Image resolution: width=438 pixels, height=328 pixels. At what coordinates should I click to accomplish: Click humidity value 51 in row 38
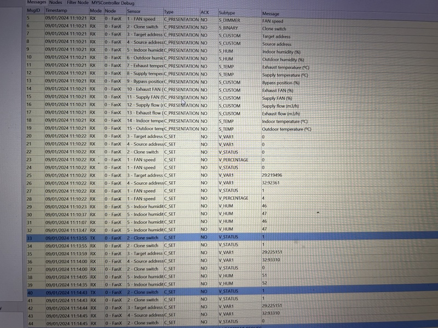[x=264, y=276]
